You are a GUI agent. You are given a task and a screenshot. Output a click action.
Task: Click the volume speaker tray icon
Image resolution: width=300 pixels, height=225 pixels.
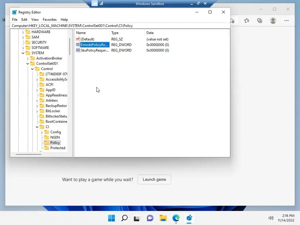coord(271,218)
